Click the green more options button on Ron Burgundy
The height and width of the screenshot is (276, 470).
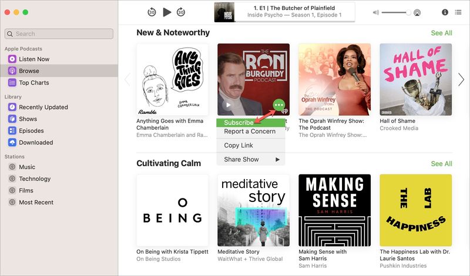[278, 105]
